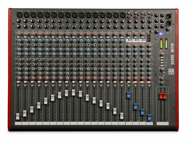The width and height of the screenshot is (188, 143).
Task: Click the ZED 24 logo badge
Action: click(x=171, y=72)
